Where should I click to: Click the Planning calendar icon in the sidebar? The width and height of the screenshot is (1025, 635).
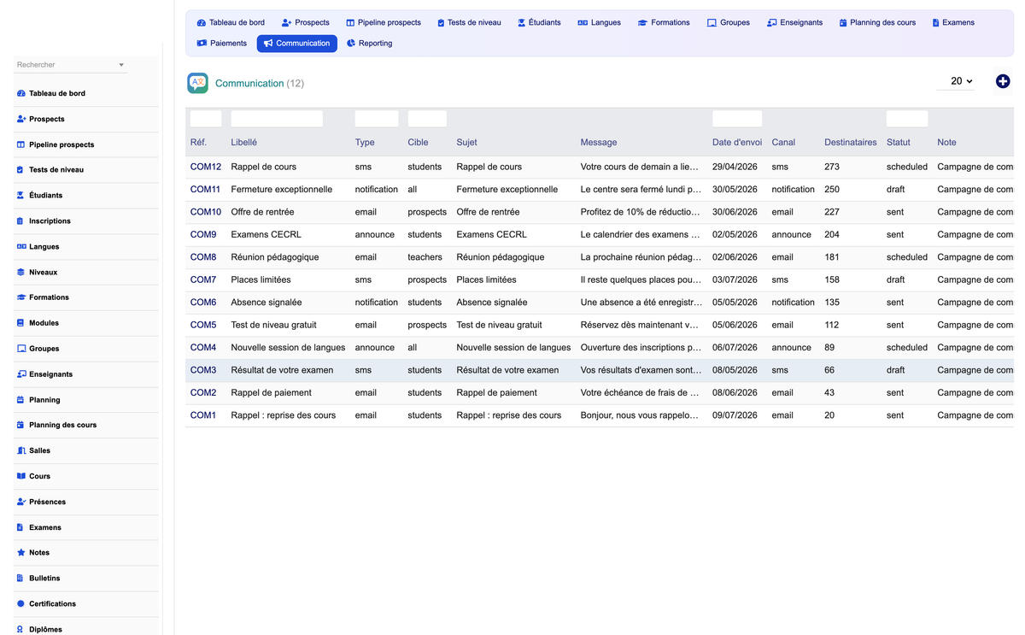tap(20, 400)
